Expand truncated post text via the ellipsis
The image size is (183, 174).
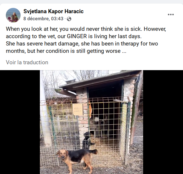[124, 51]
